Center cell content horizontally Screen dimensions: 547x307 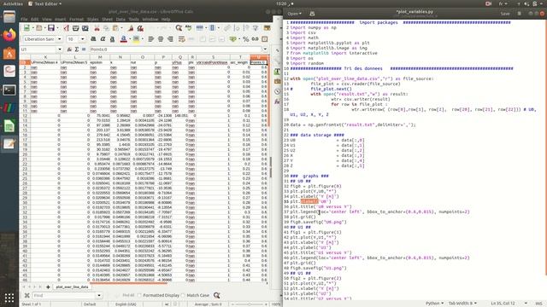click(161, 39)
